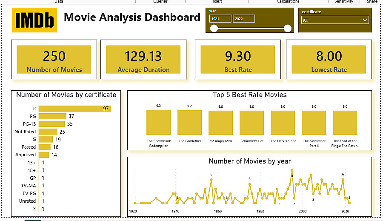Viewport: 383px width, 221px height.
Task: Select the Number of Movies card
Action: (x=54, y=60)
